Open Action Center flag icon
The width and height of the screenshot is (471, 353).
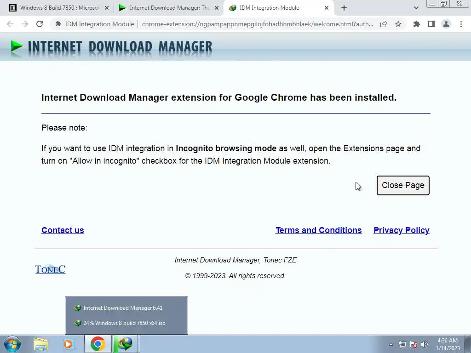[414, 344]
